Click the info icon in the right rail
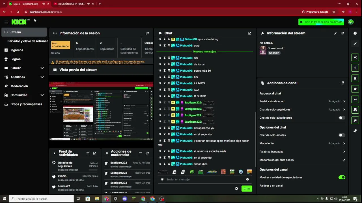Screen dimensions: 362x203 355,33
